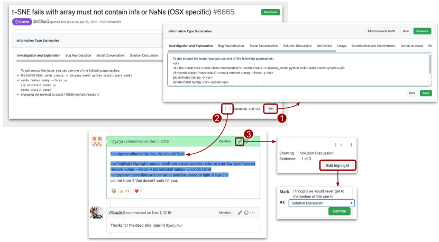Open the 'Mark As' Solution Discussion dropdown
The width and height of the screenshot is (439, 242).
pyautogui.click(x=322, y=203)
